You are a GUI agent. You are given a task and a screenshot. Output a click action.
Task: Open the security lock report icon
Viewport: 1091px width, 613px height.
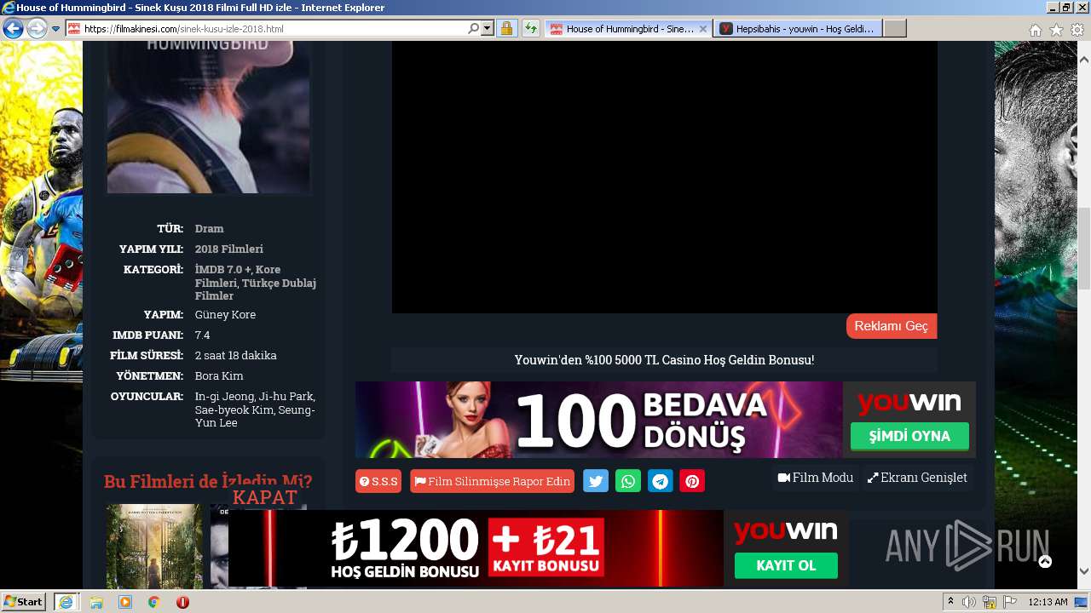(x=506, y=29)
